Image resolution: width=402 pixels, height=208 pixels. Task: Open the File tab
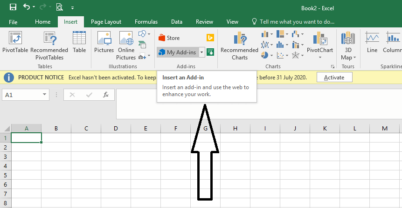[x=13, y=22]
